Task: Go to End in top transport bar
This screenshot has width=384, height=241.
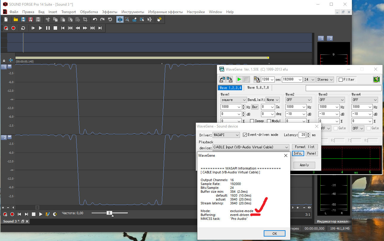Action: pos(100,28)
